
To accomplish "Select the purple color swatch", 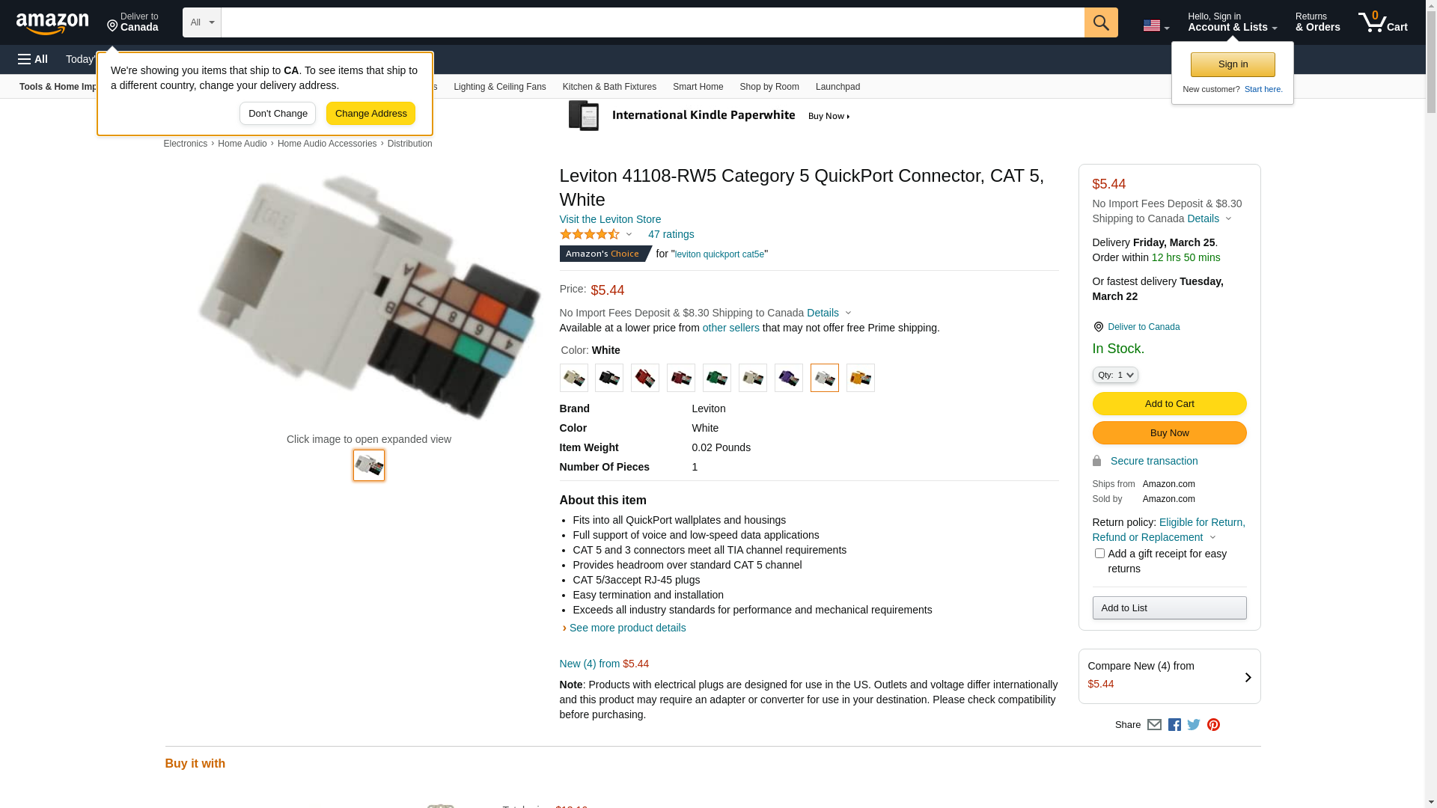I will pos(788,378).
